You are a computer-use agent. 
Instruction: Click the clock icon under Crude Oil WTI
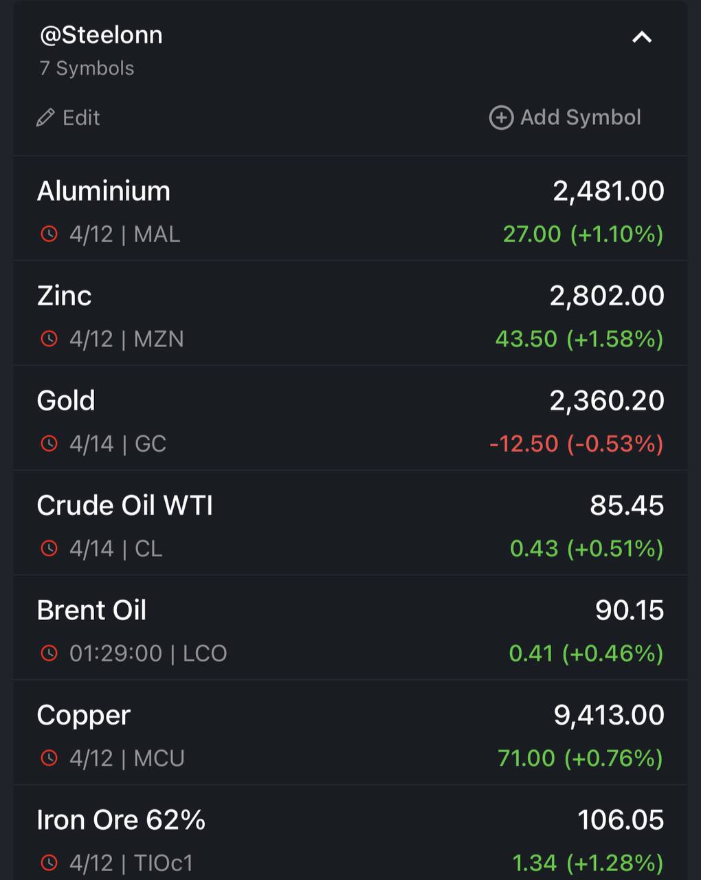[x=49, y=549]
